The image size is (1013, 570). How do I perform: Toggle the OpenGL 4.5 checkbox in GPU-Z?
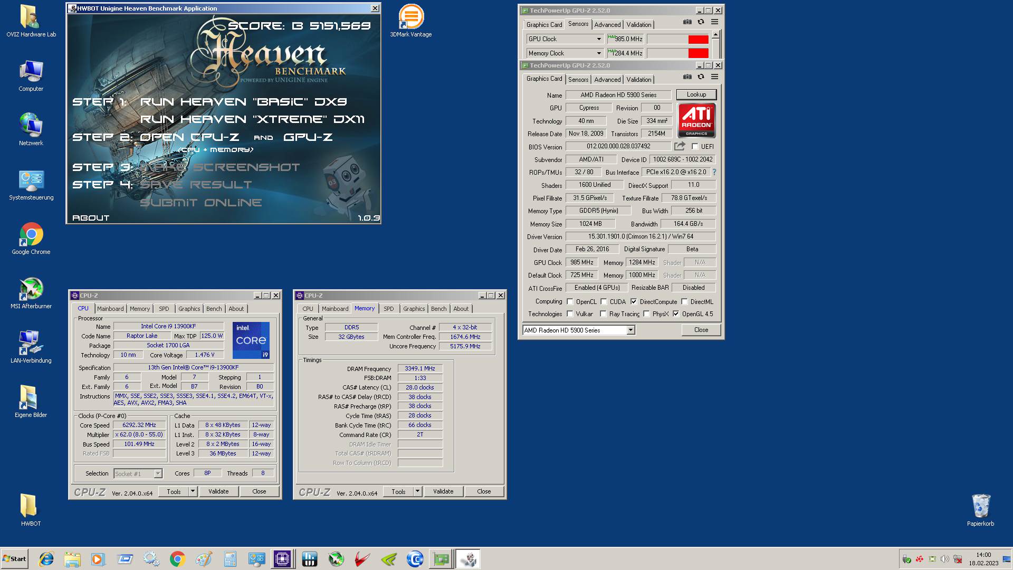coord(676,314)
